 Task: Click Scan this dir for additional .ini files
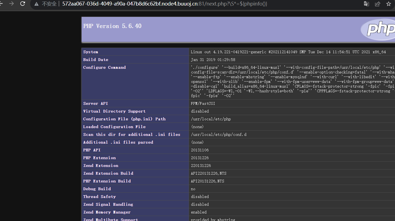coord(132,134)
